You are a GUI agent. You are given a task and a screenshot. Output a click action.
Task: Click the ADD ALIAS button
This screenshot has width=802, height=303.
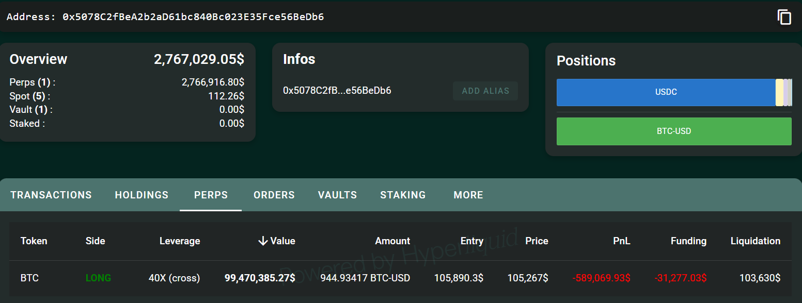(x=485, y=91)
